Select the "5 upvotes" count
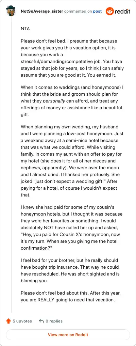This screenshot has width=136, height=346. pos(22,321)
